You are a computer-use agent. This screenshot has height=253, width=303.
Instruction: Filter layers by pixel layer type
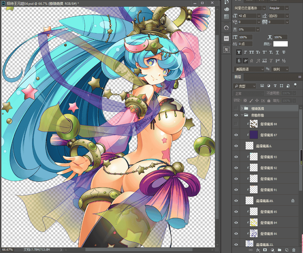[262, 86]
